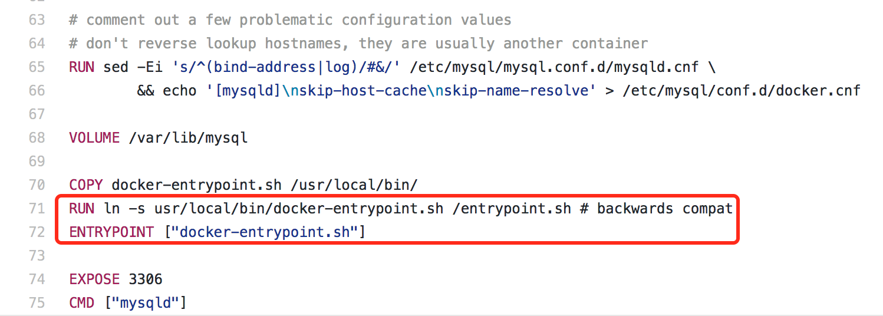Click the /var/lib/mysql path text

point(189,138)
